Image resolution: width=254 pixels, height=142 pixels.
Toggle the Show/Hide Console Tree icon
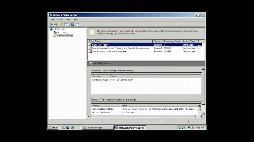coord(67,24)
